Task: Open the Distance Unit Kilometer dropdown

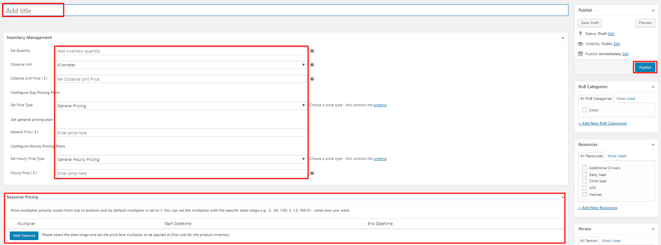Action: [x=181, y=65]
